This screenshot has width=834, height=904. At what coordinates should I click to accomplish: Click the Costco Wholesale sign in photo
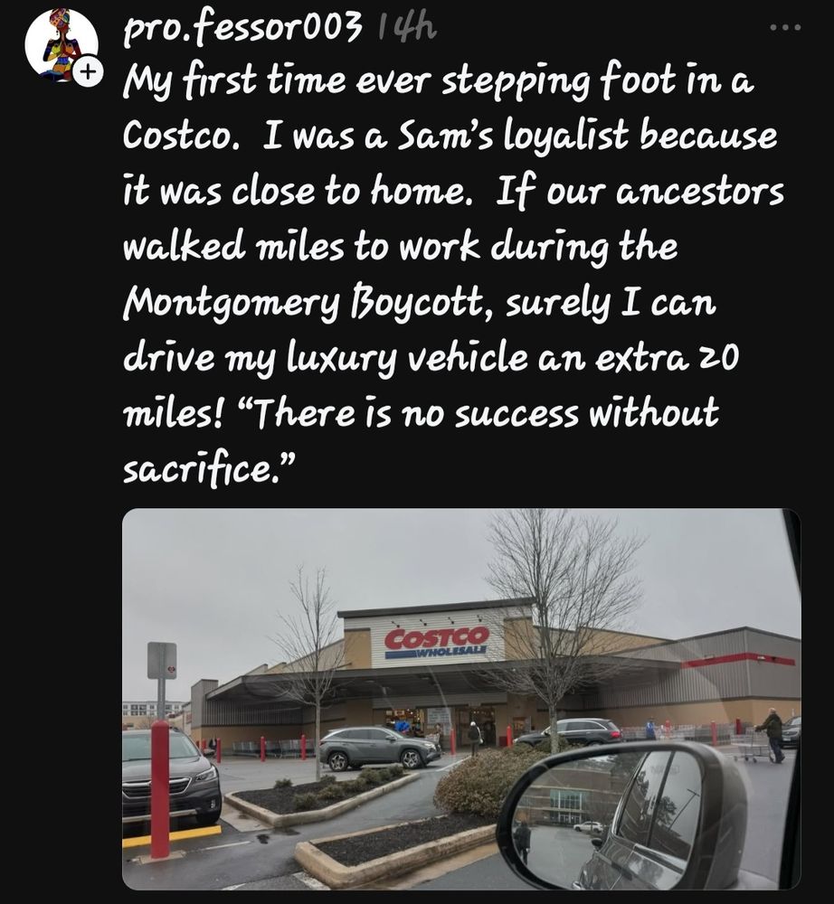437,642
